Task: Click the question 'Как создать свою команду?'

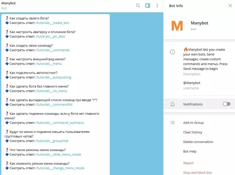Action: pyautogui.click(x=31, y=45)
